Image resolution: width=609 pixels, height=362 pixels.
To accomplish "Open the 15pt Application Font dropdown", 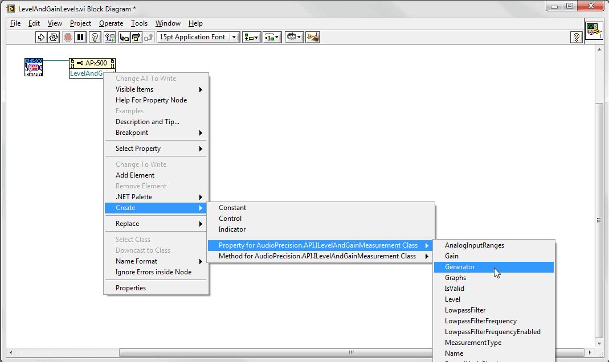I will 198,37.
